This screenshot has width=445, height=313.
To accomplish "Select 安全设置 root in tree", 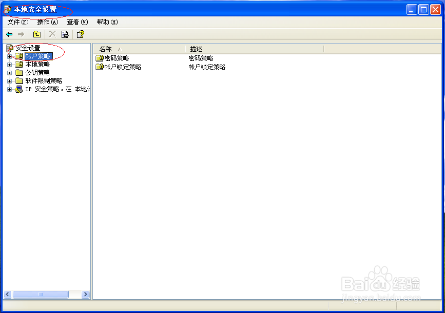I will coord(28,48).
